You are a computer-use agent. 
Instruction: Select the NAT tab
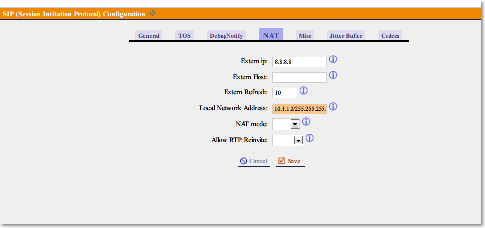(x=271, y=34)
